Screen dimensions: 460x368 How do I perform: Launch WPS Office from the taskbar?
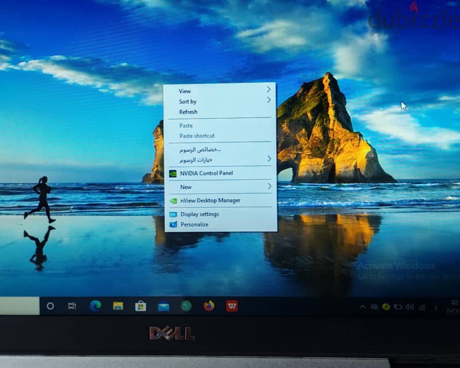click(232, 306)
